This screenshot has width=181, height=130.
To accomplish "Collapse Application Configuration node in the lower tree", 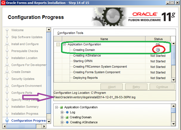I will click(x=56, y=107).
